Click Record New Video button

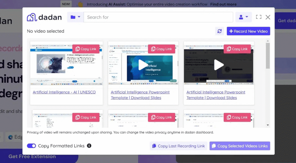[x=248, y=31]
